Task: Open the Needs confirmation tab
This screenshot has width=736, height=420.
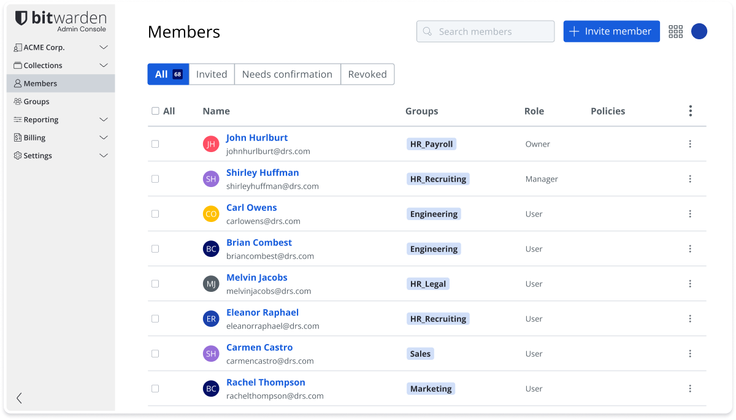Action: [x=287, y=74]
